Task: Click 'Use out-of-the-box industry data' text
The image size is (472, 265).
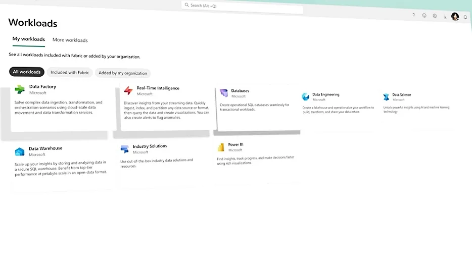Action: pyautogui.click(x=157, y=163)
